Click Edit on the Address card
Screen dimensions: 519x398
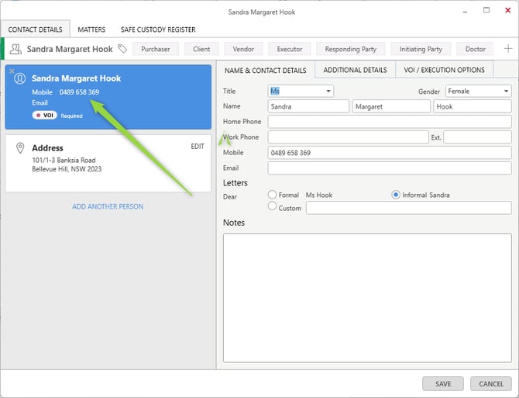(198, 146)
